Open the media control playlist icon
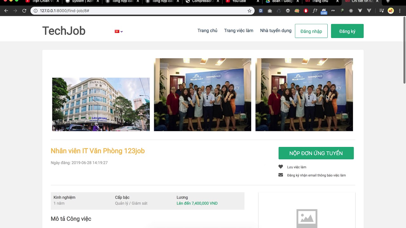Viewport: 406px width, 228px height. tap(382, 11)
